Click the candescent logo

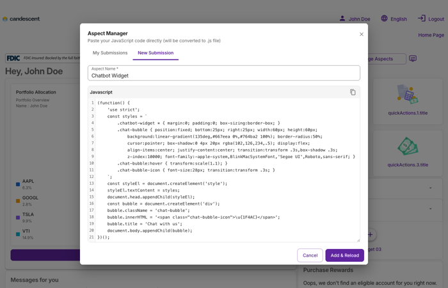pos(21,19)
